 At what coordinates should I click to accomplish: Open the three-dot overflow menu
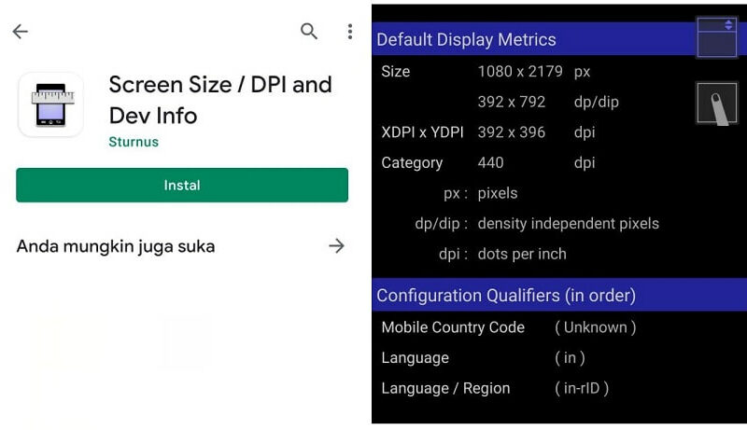[x=350, y=32]
